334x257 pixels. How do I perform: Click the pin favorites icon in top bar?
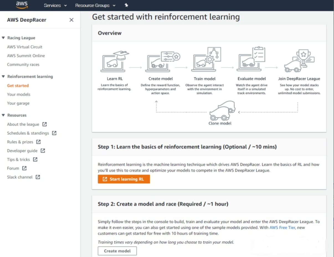click(126, 5)
